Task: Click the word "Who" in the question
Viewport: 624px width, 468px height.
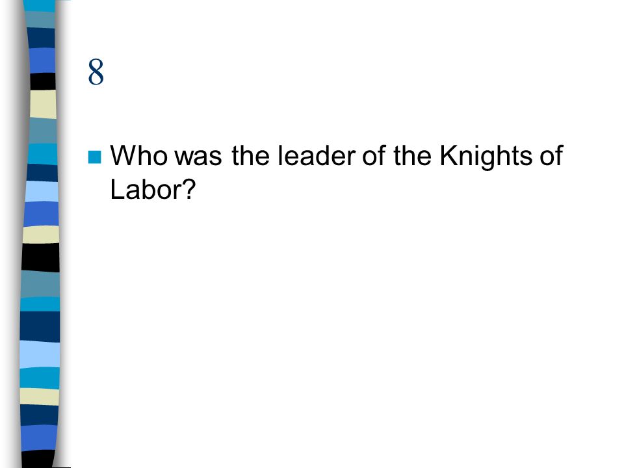Action: click(x=138, y=155)
